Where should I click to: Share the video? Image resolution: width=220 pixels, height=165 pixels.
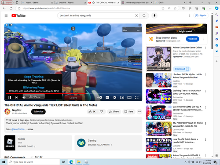coord(114,112)
